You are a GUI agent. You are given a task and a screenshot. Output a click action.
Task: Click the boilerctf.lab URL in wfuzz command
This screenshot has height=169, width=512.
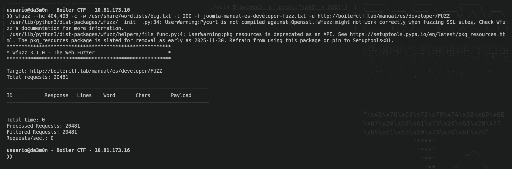click(x=383, y=16)
